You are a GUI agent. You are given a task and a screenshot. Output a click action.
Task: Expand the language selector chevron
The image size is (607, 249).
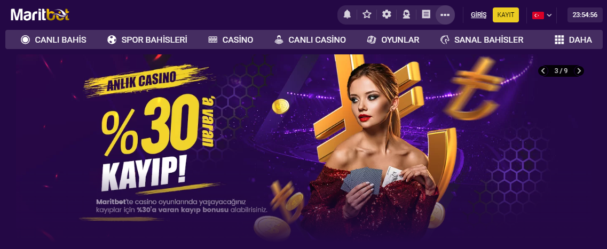pyautogui.click(x=549, y=15)
